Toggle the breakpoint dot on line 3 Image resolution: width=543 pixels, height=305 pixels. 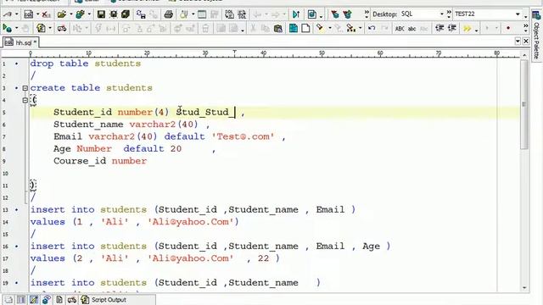pos(16,88)
